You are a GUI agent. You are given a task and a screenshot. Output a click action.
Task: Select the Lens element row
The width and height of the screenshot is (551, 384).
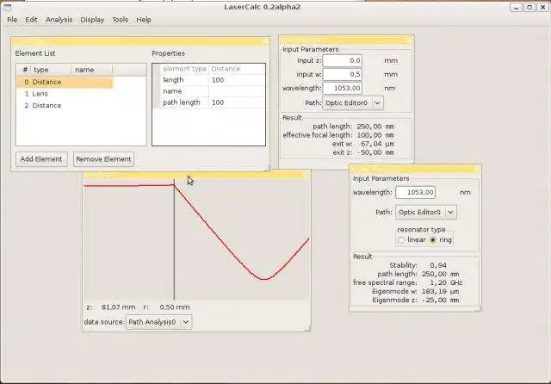(65, 94)
